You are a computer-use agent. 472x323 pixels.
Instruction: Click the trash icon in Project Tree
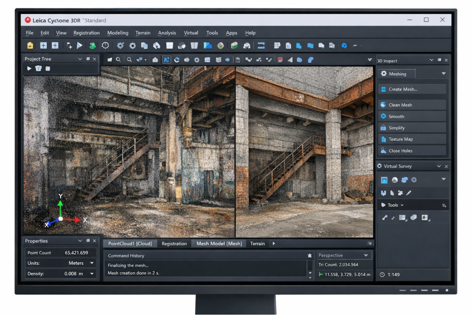pyautogui.click(x=39, y=68)
